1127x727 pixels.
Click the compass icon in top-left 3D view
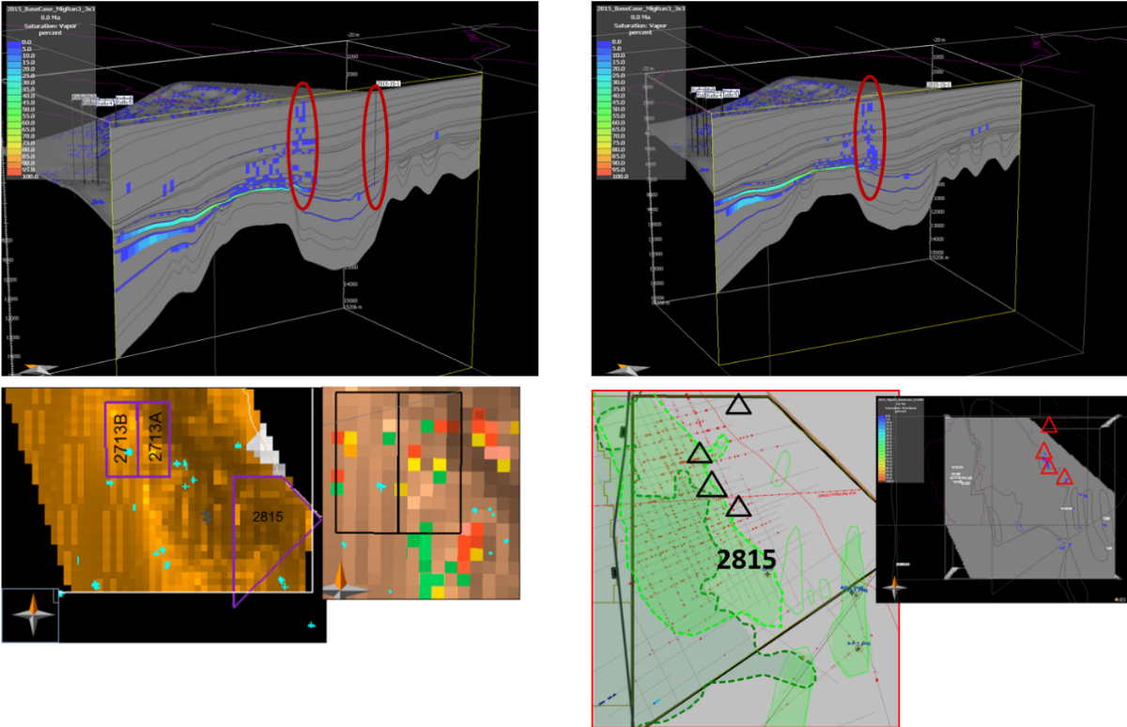click(39, 368)
